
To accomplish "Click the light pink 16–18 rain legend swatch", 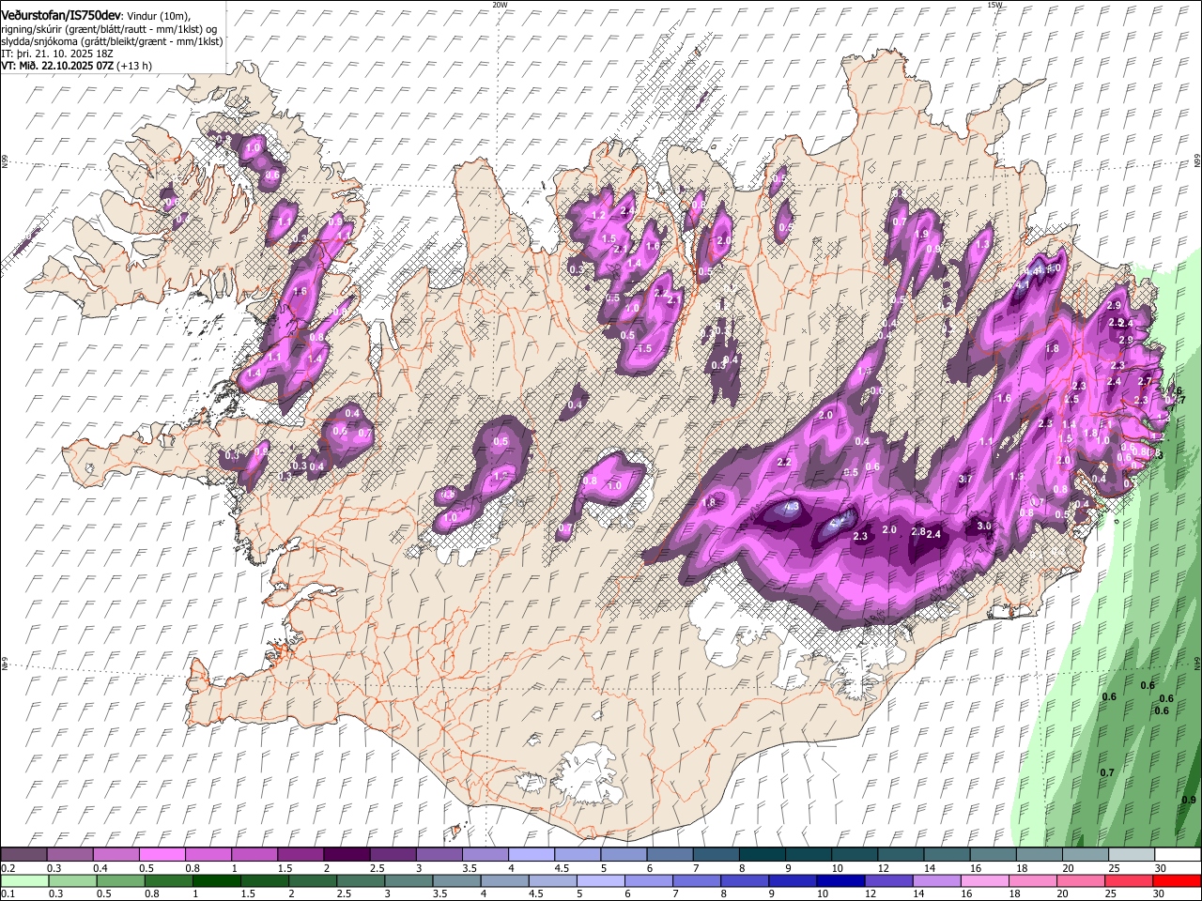I will [x=985, y=880].
